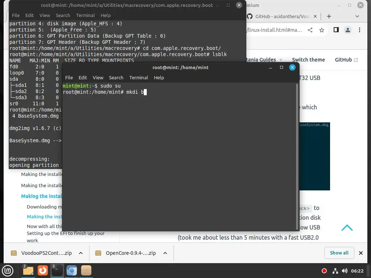Viewport: 371px width, 278px height.
Task: Click the share page icon in address bar
Action: 310,30
